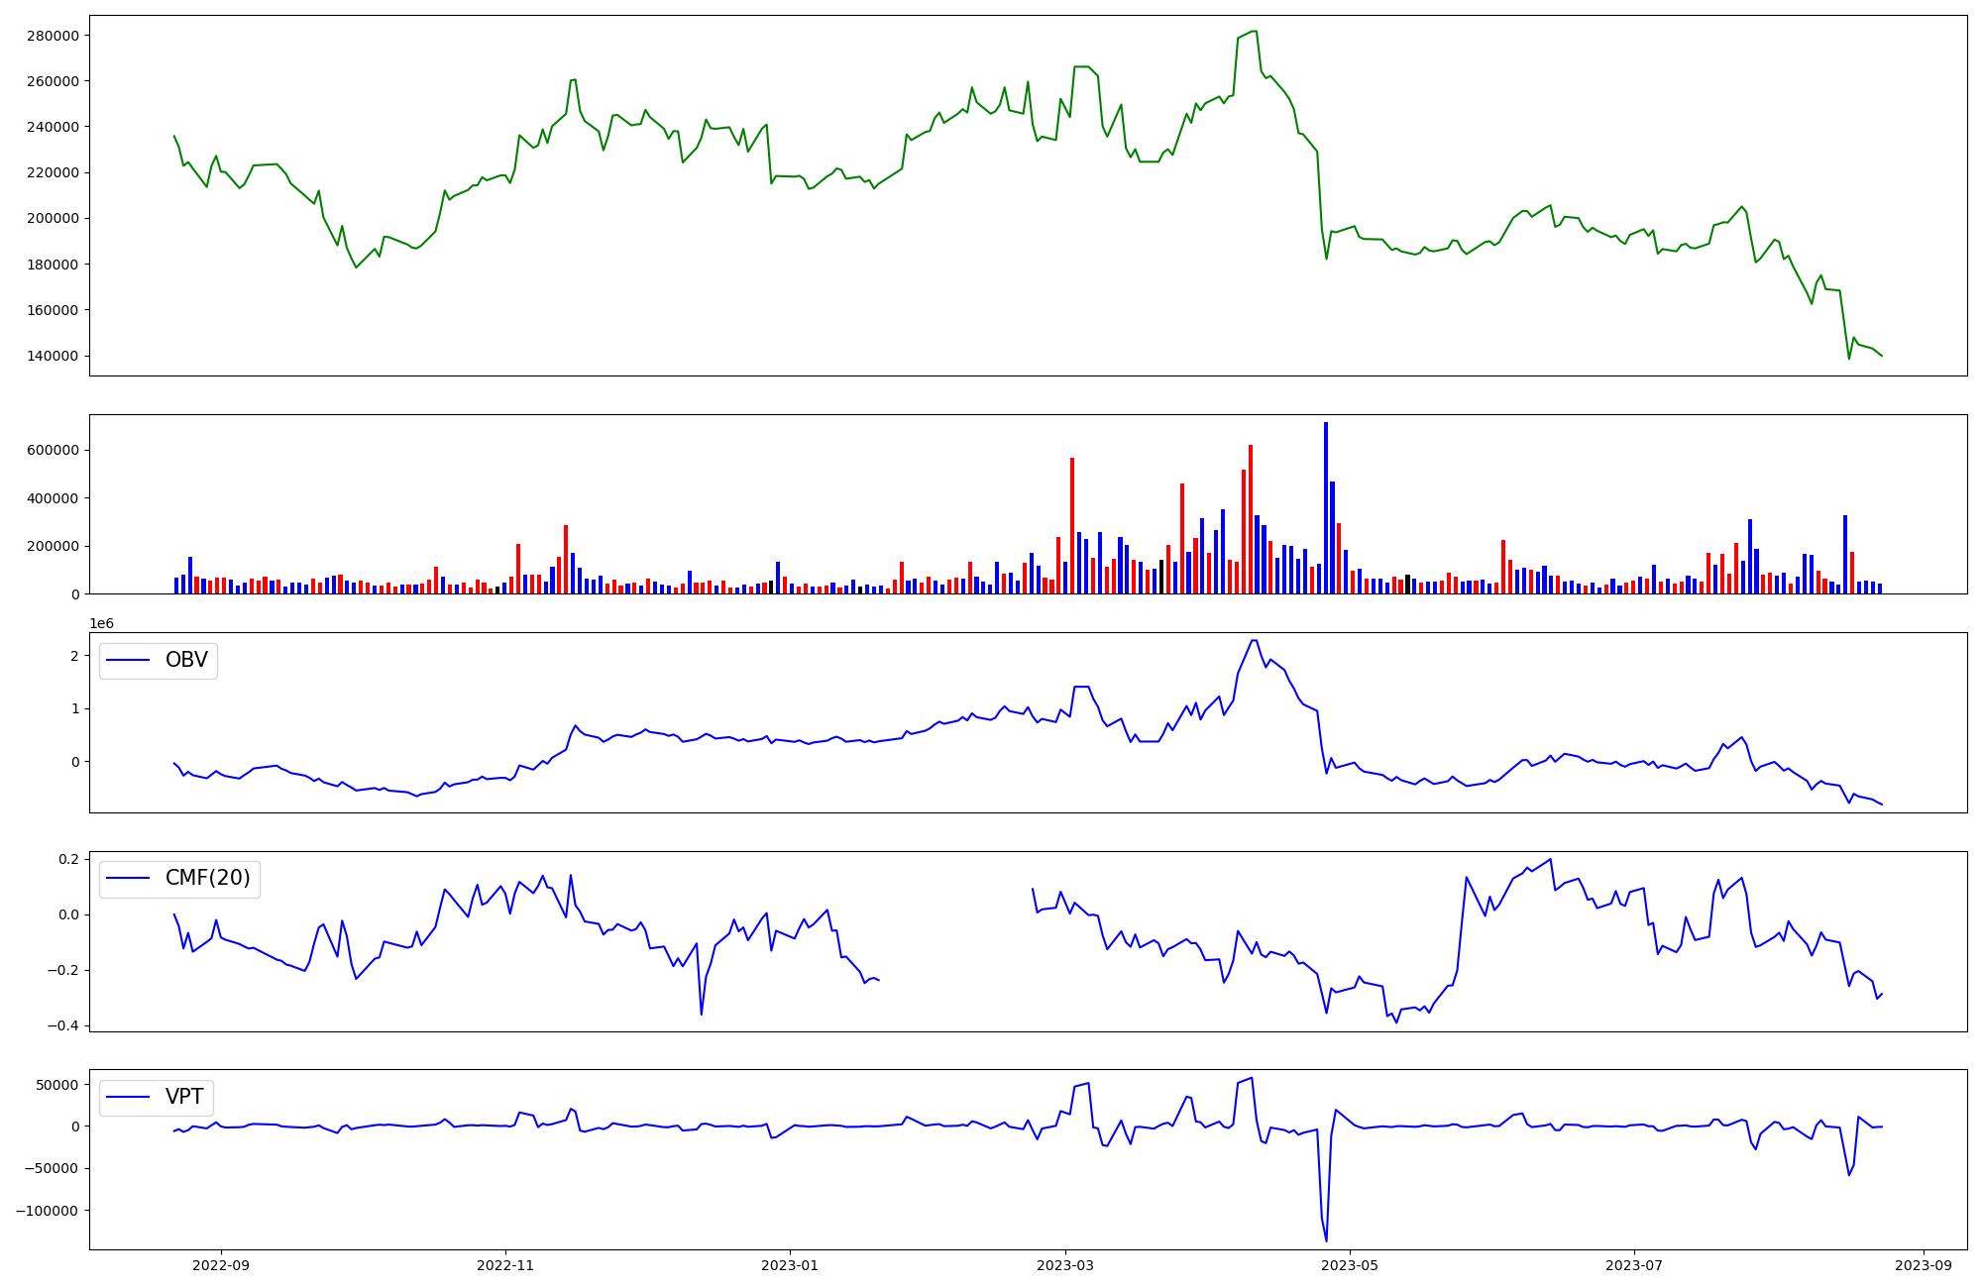This screenshot has height=1288, width=1982.
Task: Click the blue line sample in VPT legend
Action: pos(128,1097)
